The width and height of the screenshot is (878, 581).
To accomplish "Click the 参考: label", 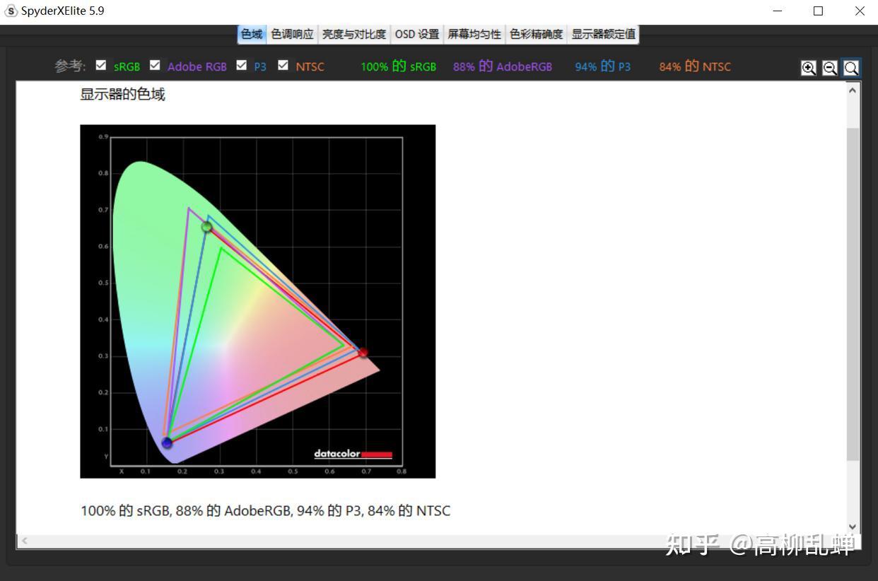I will (x=71, y=66).
